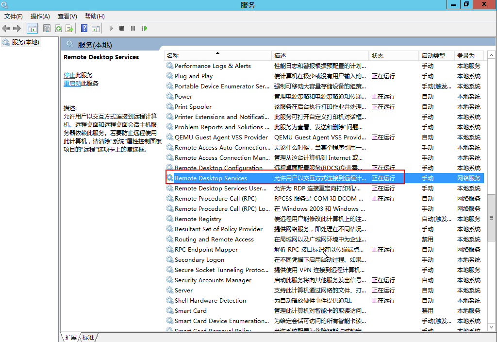Viewport: 497px width, 342px height.
Task: Click the 正在运行 status of Print Spooler
Action: click(383, 106)
